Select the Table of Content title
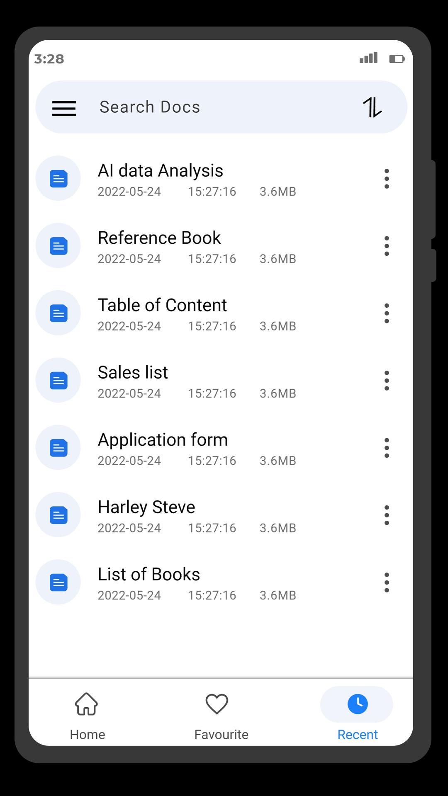 coord(162,305)
